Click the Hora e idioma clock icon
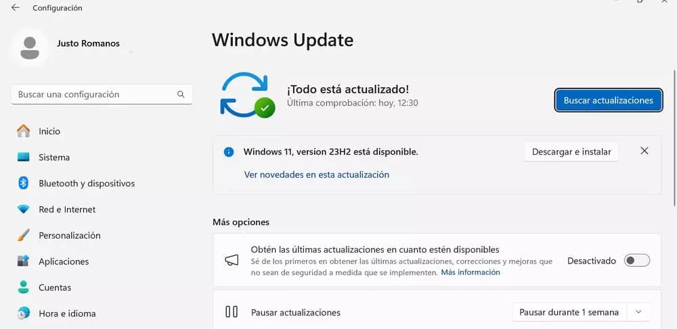Image resolution: width=677 pixels, height=329 pixels. 23,313
